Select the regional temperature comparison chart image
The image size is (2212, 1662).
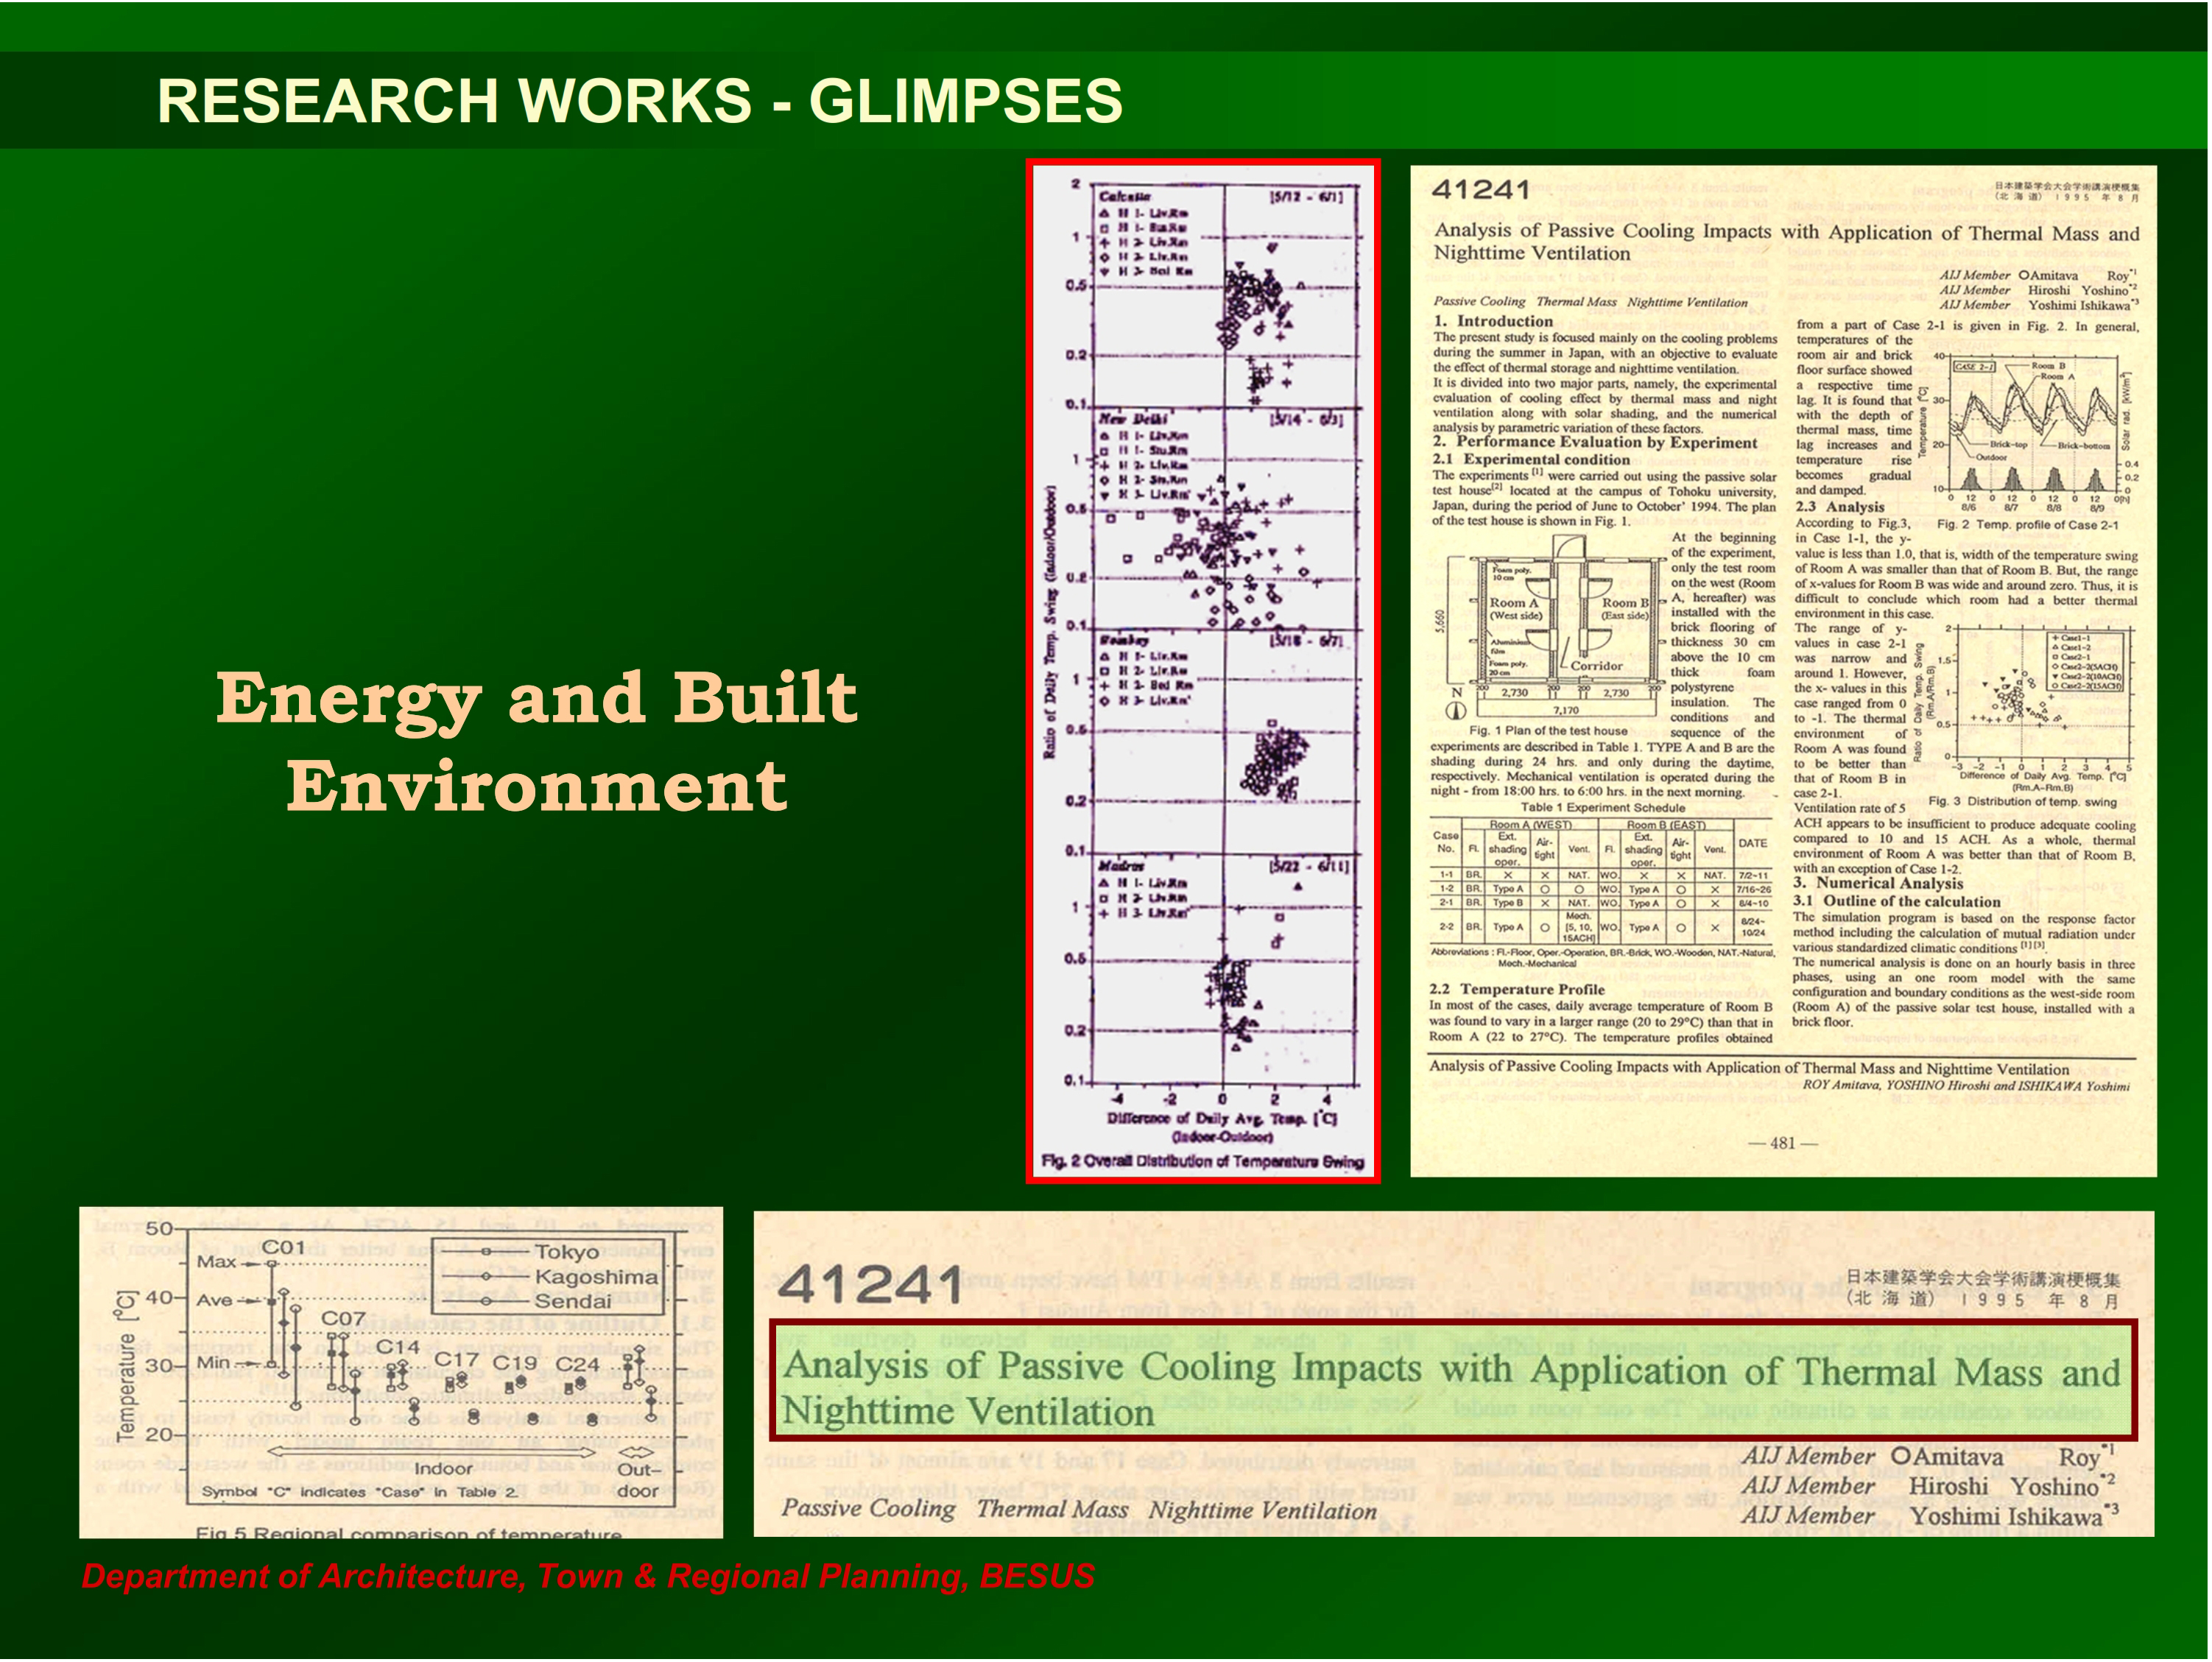point(401,1373)
